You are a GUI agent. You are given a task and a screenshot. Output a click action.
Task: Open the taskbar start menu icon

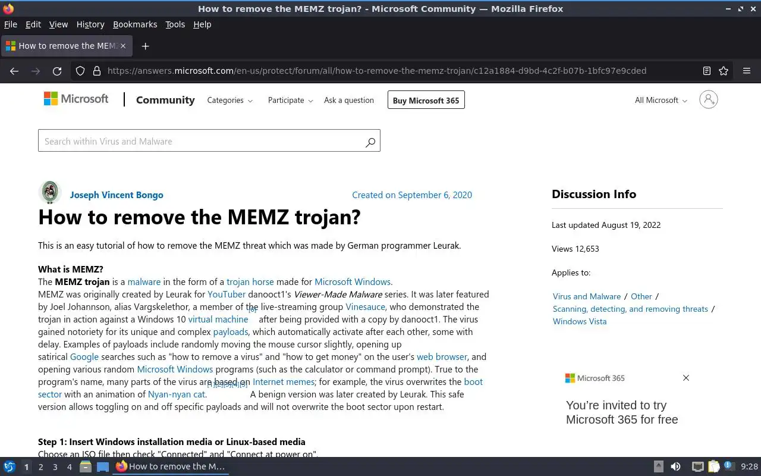(10, 467)
